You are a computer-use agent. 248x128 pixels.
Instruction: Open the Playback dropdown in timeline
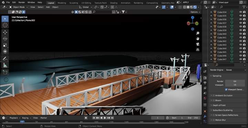(15, 118)
